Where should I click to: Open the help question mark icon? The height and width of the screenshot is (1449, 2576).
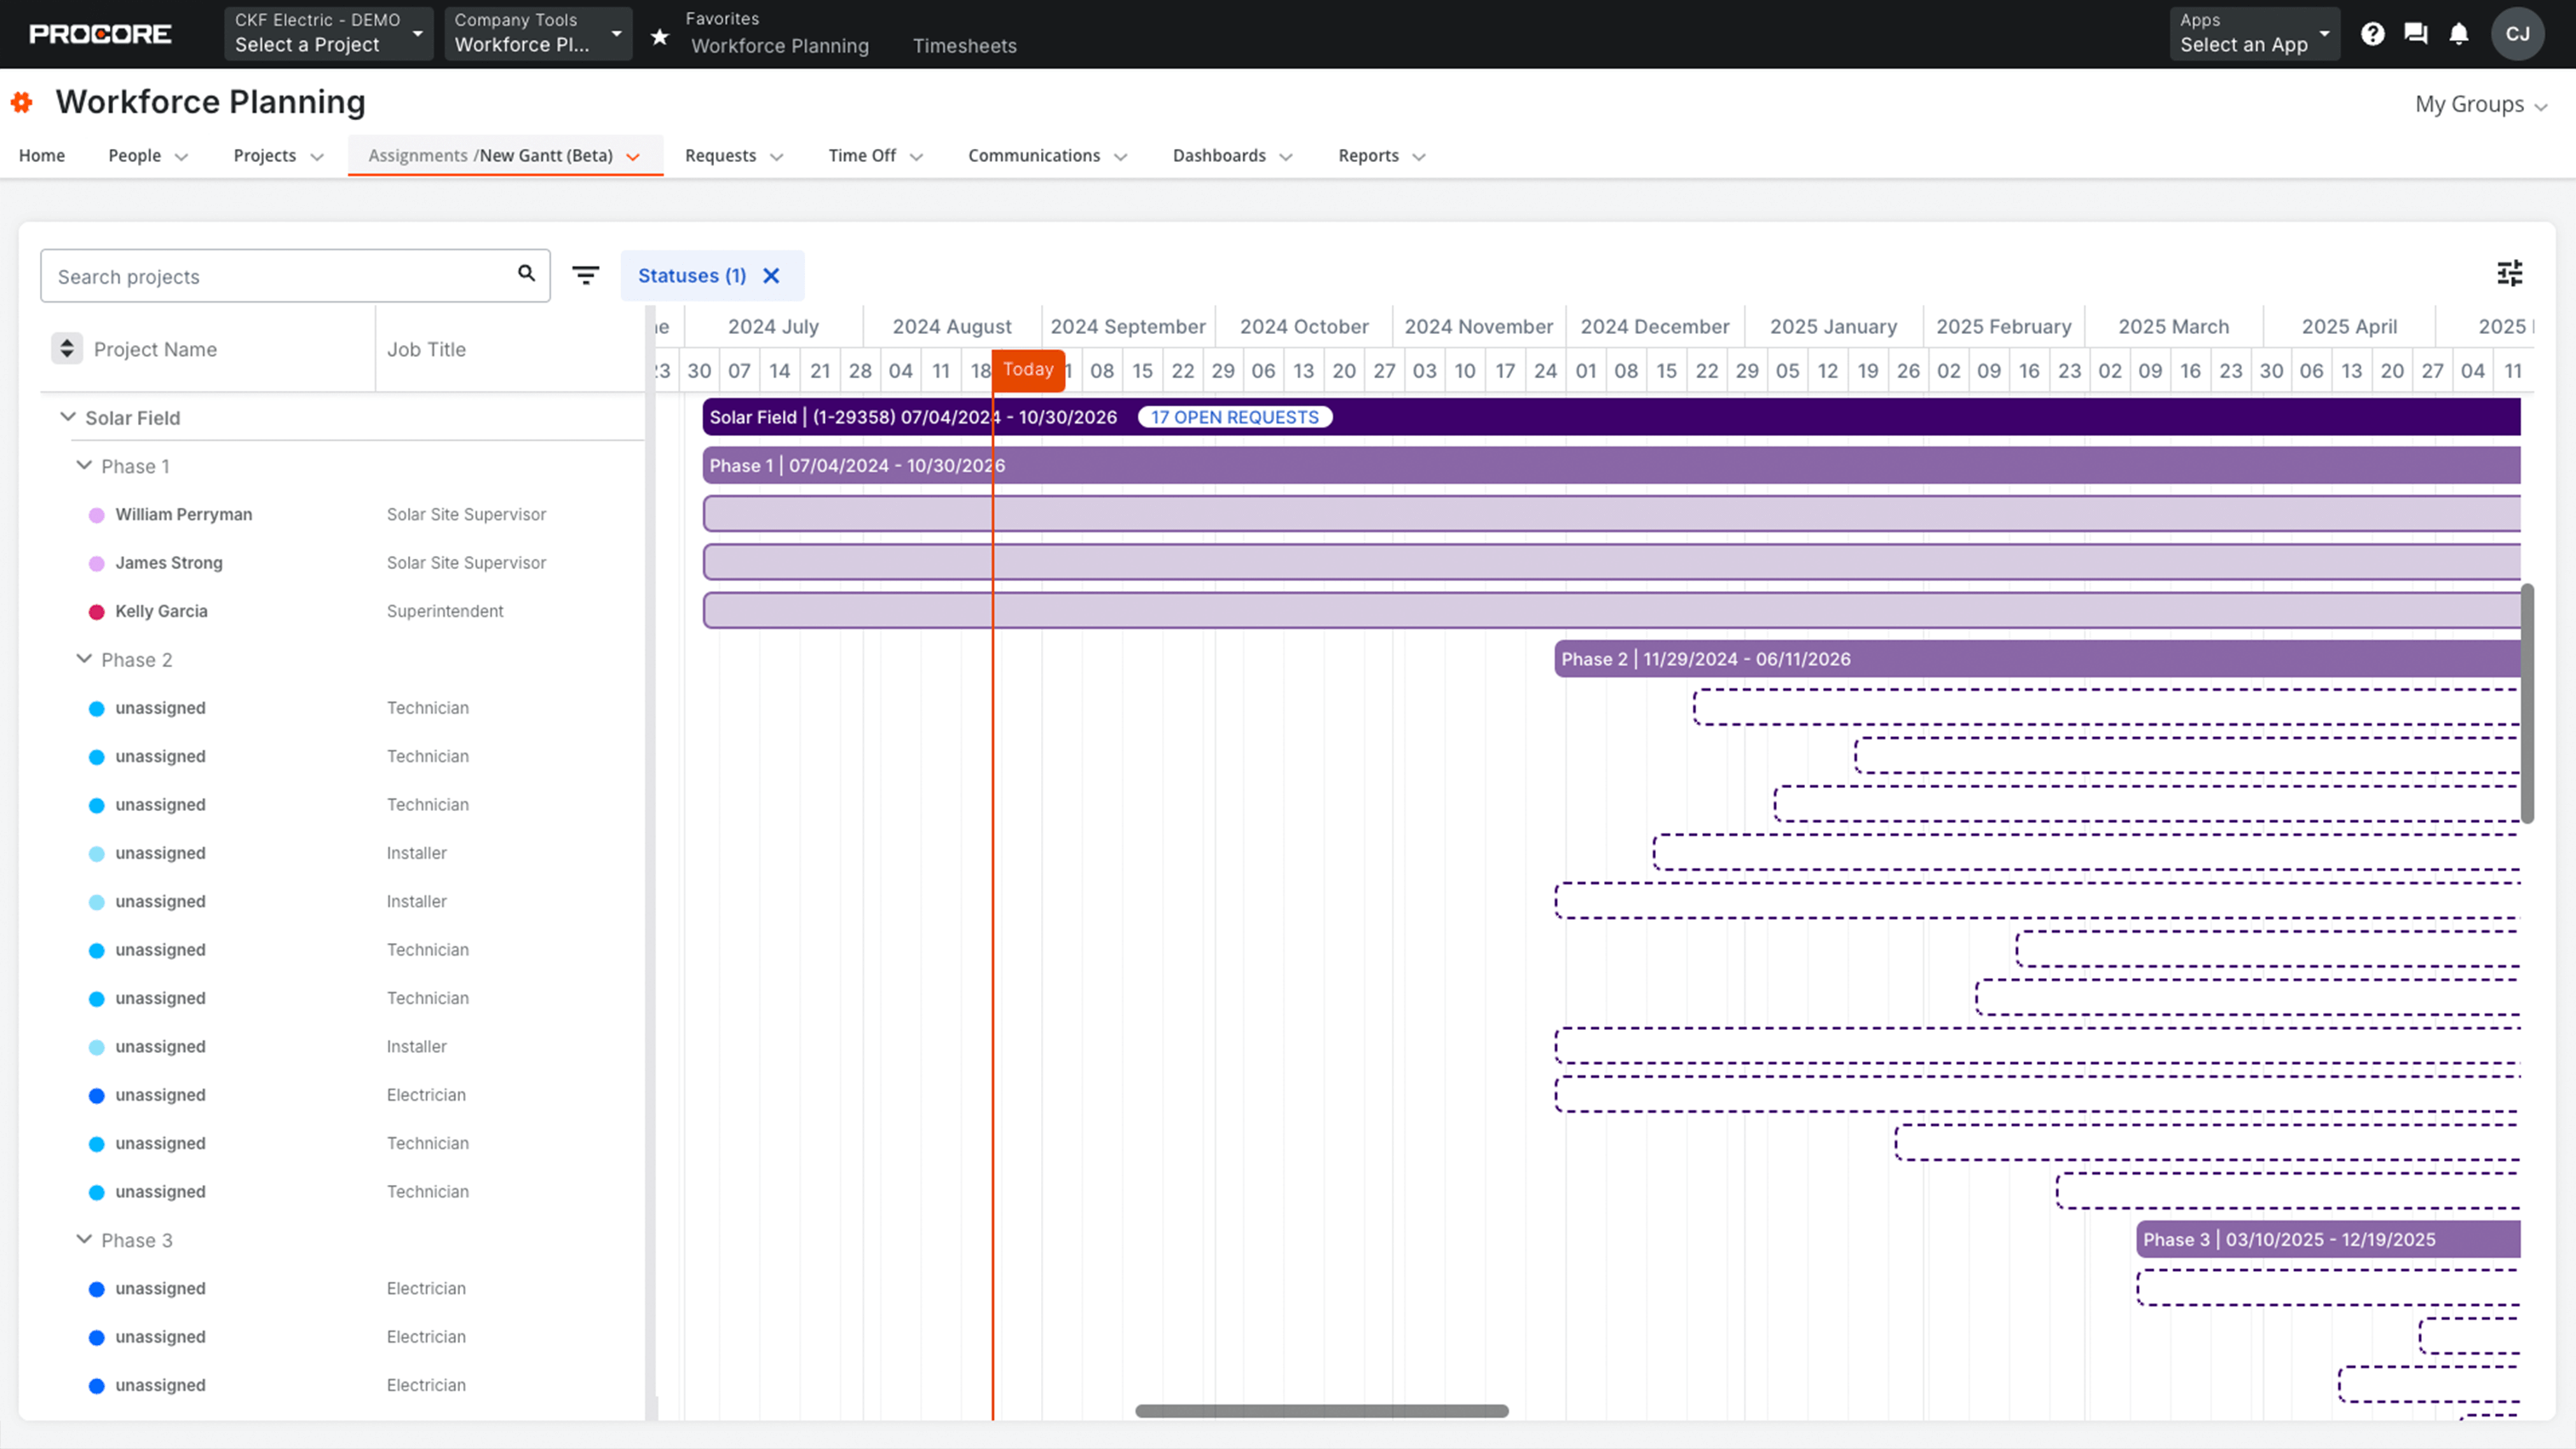pos(2372,33)
